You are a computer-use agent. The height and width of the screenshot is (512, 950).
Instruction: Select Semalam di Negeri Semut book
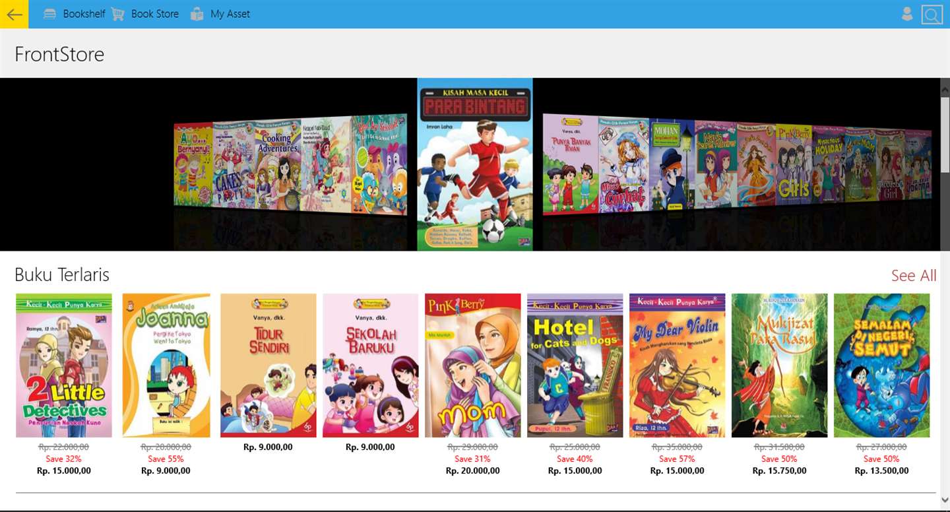click(x=882, y=366)
